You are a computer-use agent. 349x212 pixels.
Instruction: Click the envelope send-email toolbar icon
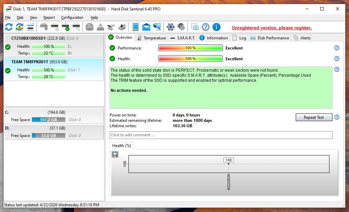pos(146,27)
